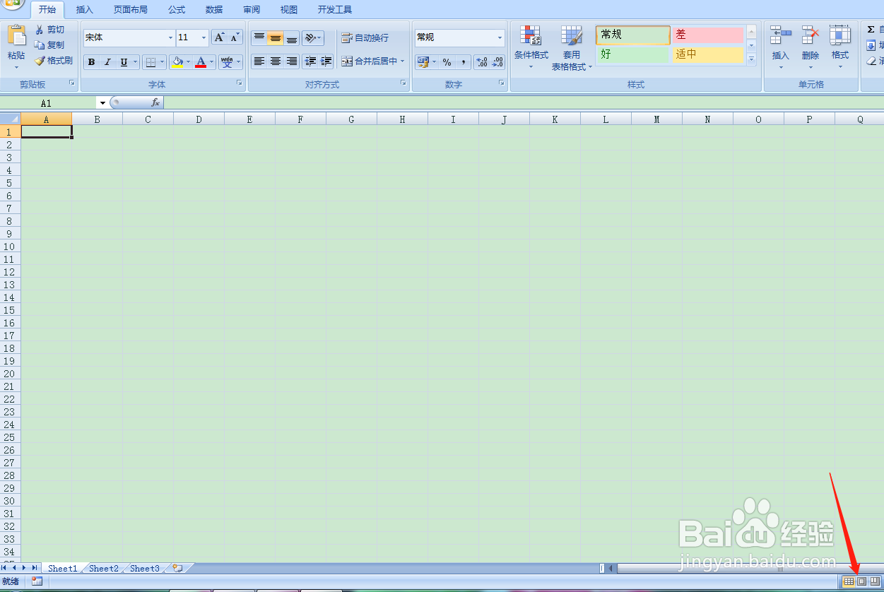Open the Clipboard 剪贴板 dialog launcher
884x592 pixels.
pos(72,83)
